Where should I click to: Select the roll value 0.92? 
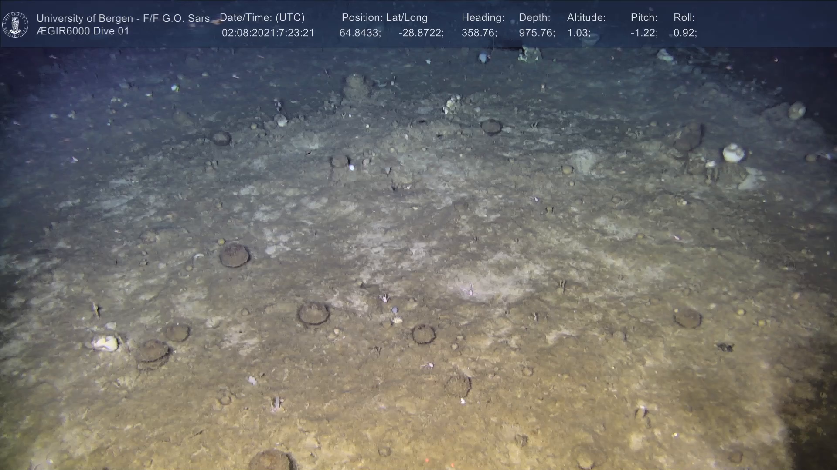685,33
